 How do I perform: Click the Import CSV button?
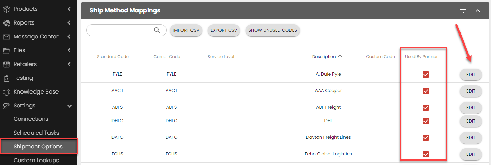(186, 30)
